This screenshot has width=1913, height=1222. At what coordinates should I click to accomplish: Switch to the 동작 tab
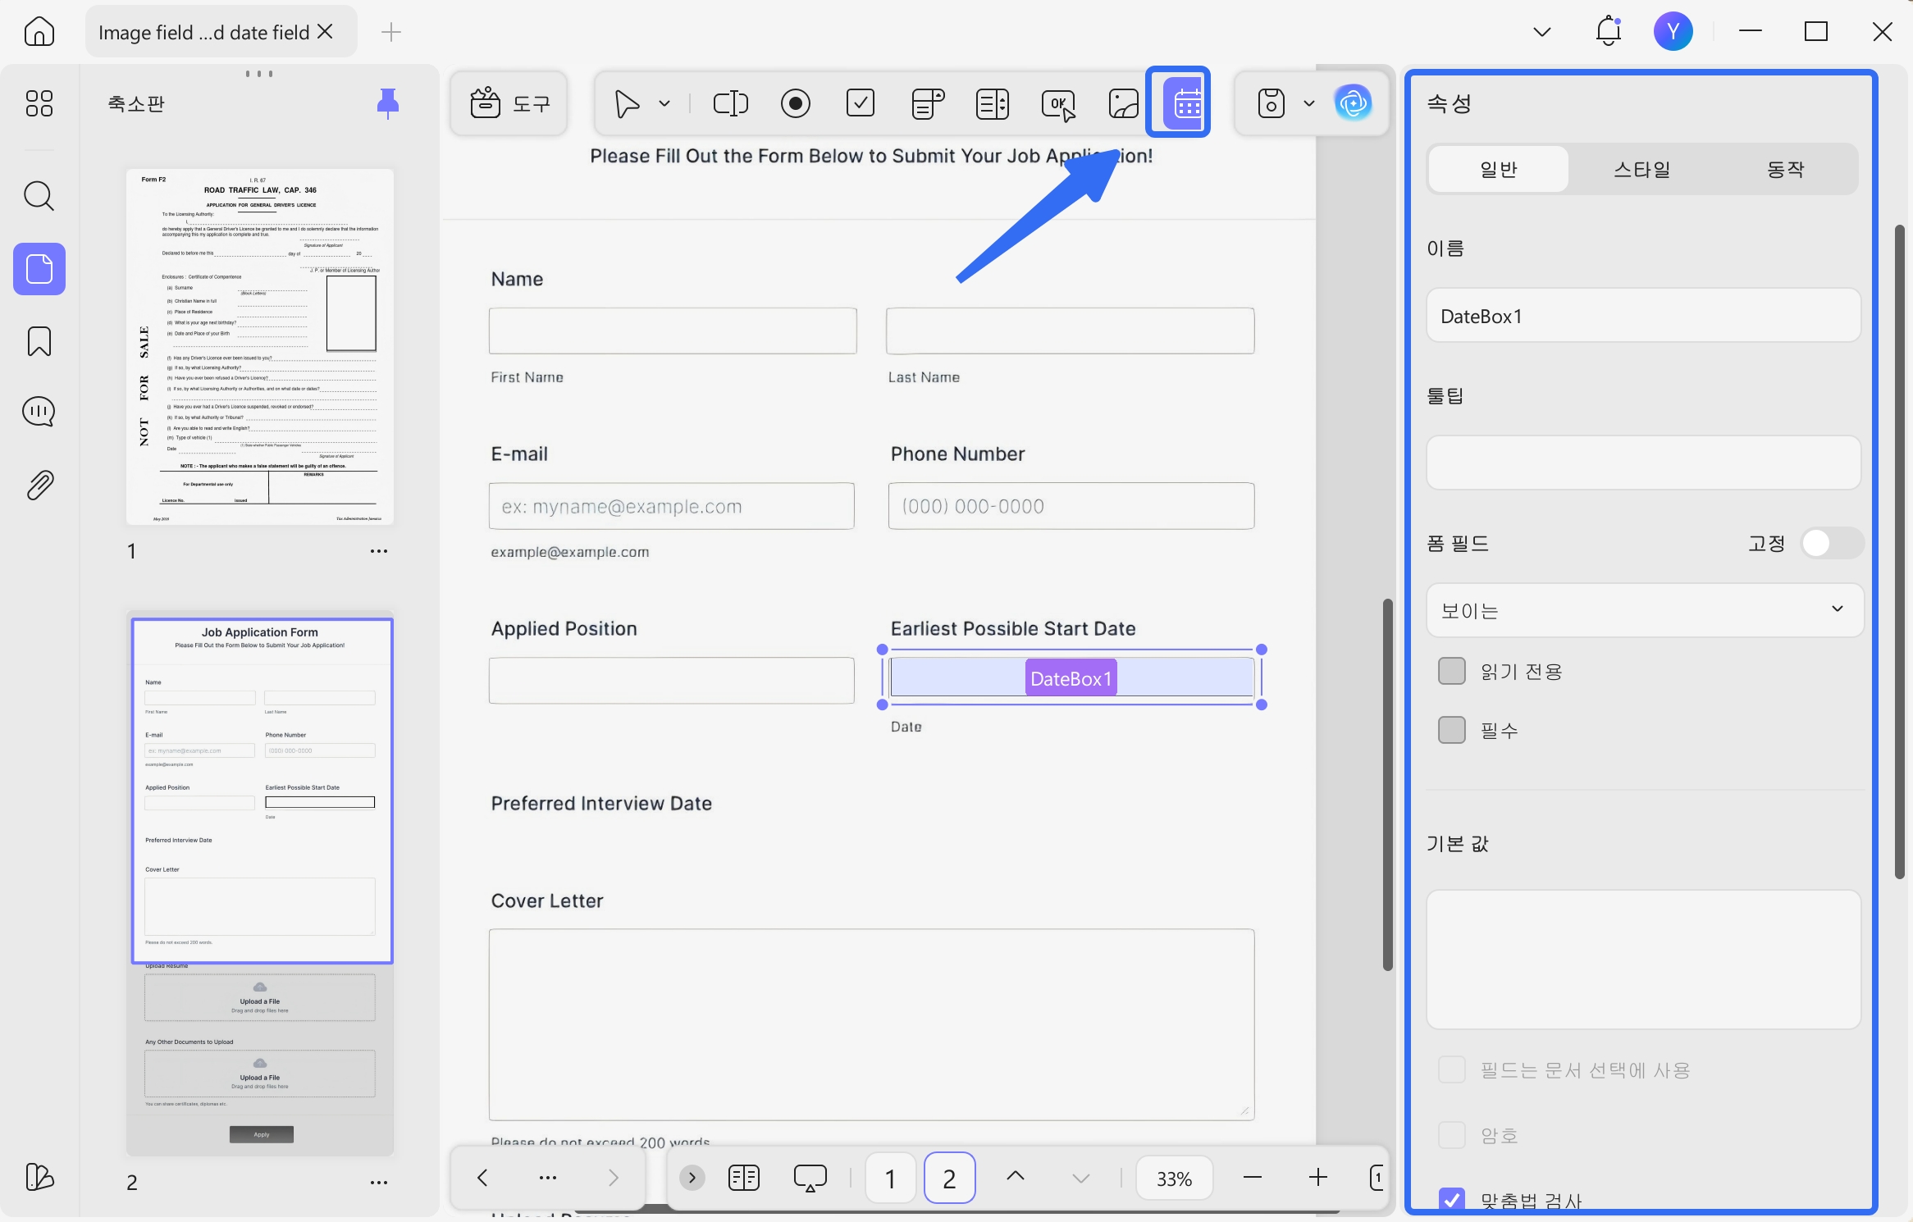(1786, 169)
